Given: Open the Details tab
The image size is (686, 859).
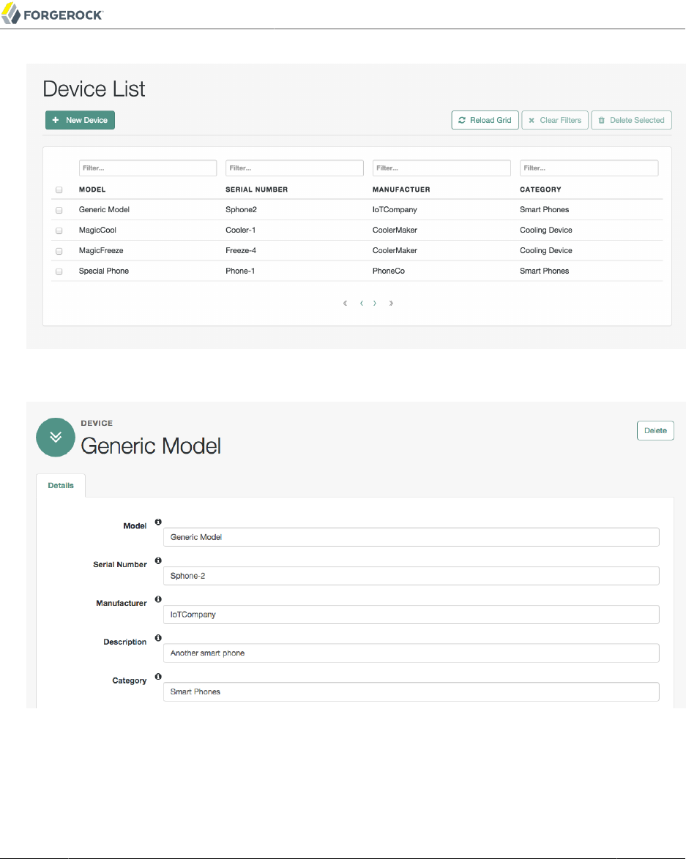Looking at the screenshot, I should [61, 485].
